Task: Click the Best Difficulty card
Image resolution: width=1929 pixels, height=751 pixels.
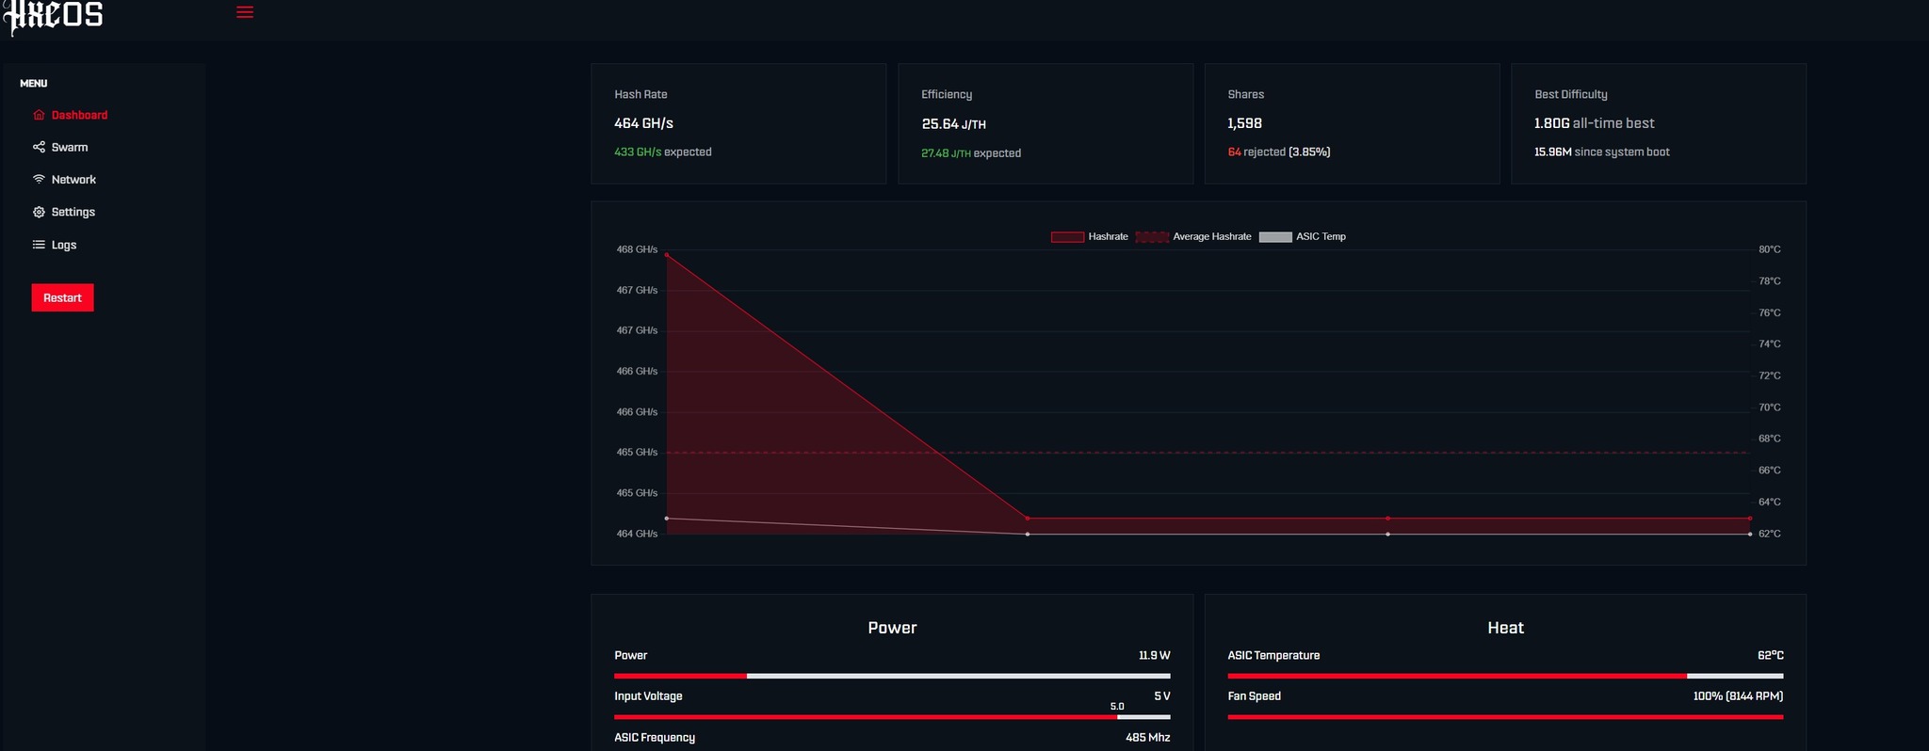Action: [x=1659, y=123]
